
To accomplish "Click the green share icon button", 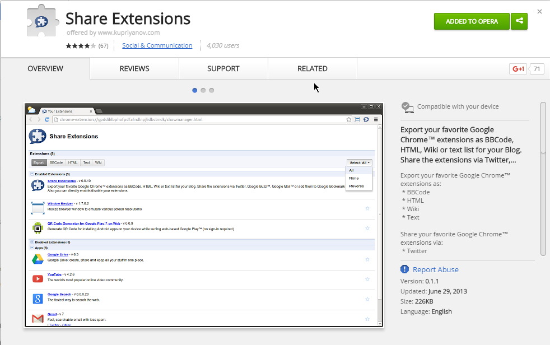I will [519, 21].
